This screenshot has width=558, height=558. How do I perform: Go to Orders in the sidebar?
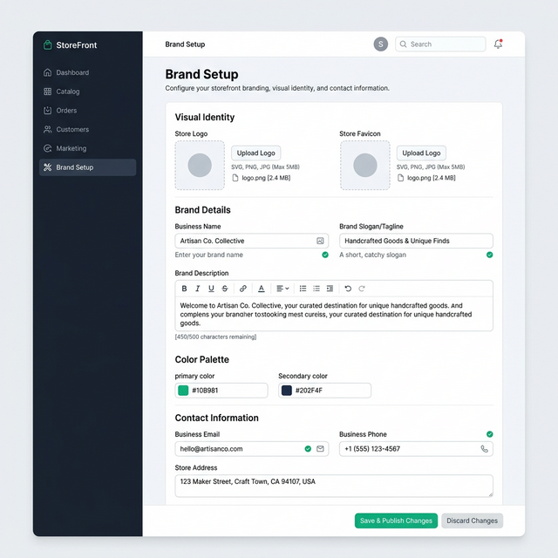click(66, 111)
